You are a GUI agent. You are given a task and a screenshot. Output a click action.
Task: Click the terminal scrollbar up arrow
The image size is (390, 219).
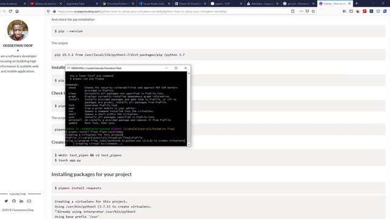(189, 73)
